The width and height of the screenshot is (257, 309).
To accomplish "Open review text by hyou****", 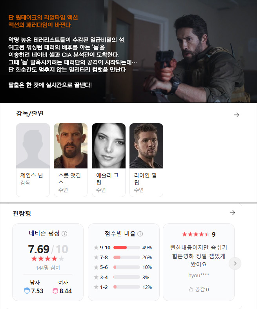I will coord(199,256).
